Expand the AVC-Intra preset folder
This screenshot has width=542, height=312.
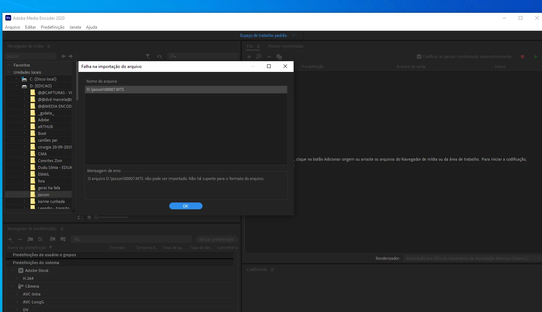(17, 294)
